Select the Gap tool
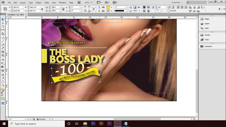 [x=3, y=30]
